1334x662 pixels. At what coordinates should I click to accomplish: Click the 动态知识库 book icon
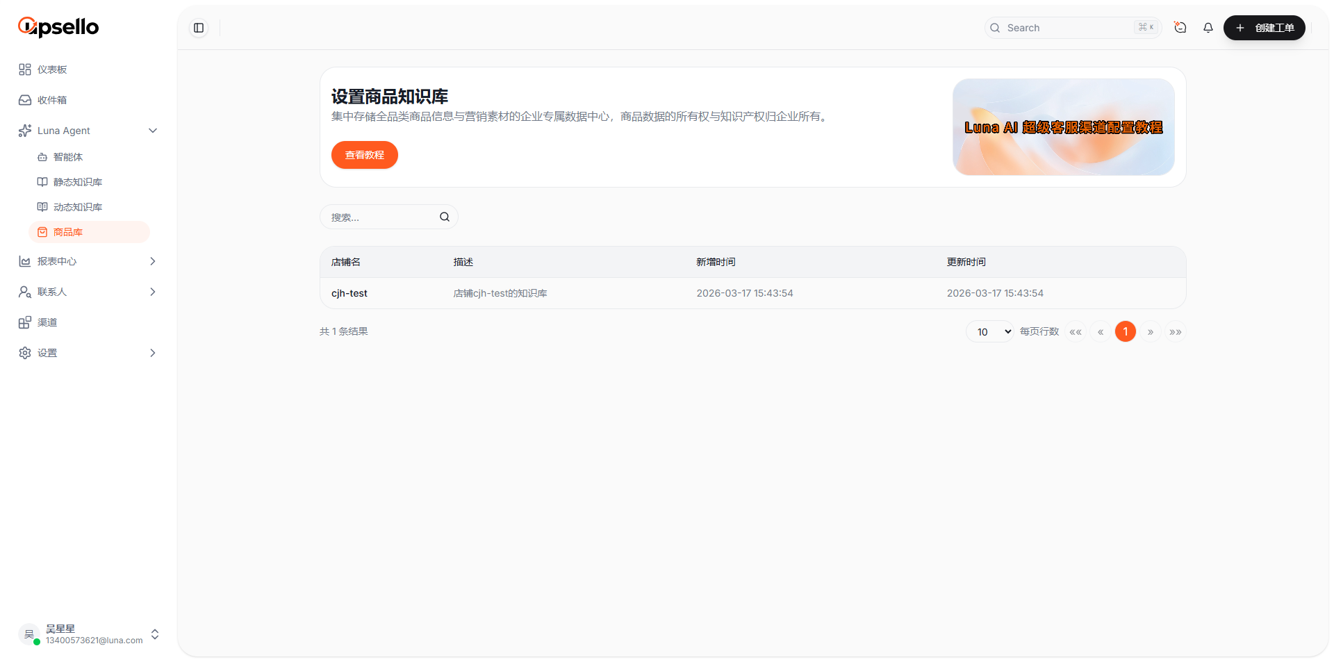click(42, 207)
